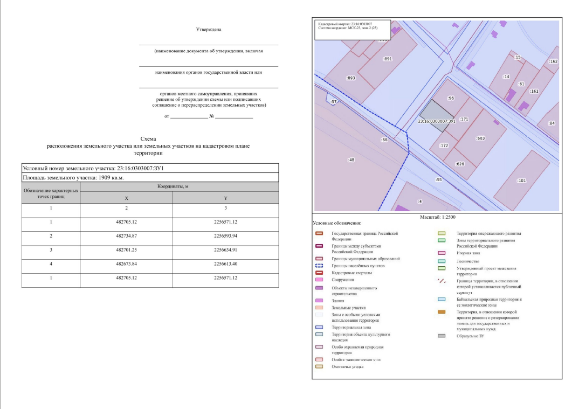Click parcel label :96 on the map

tap(451, 98)
